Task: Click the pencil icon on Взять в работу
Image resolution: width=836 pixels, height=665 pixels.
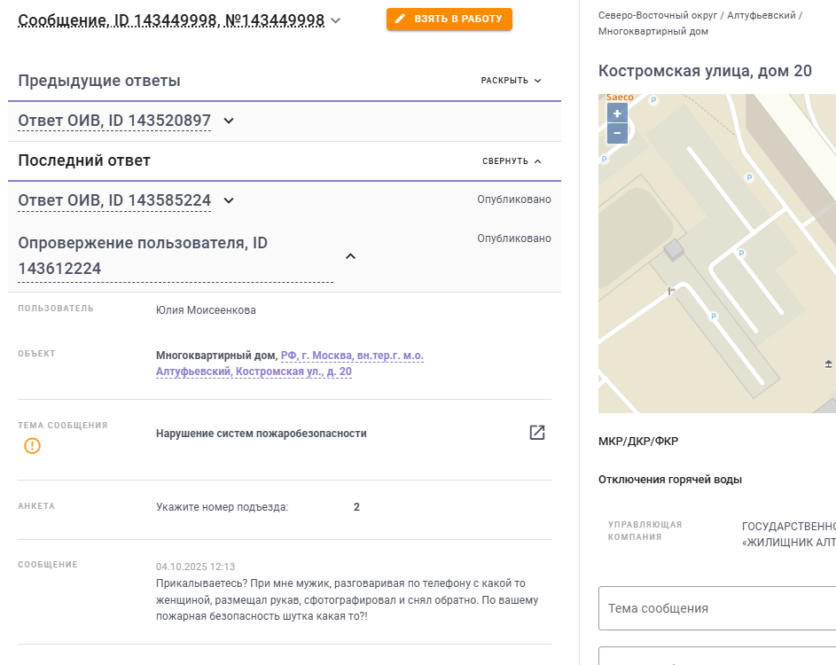Action: tap(401, 19)
